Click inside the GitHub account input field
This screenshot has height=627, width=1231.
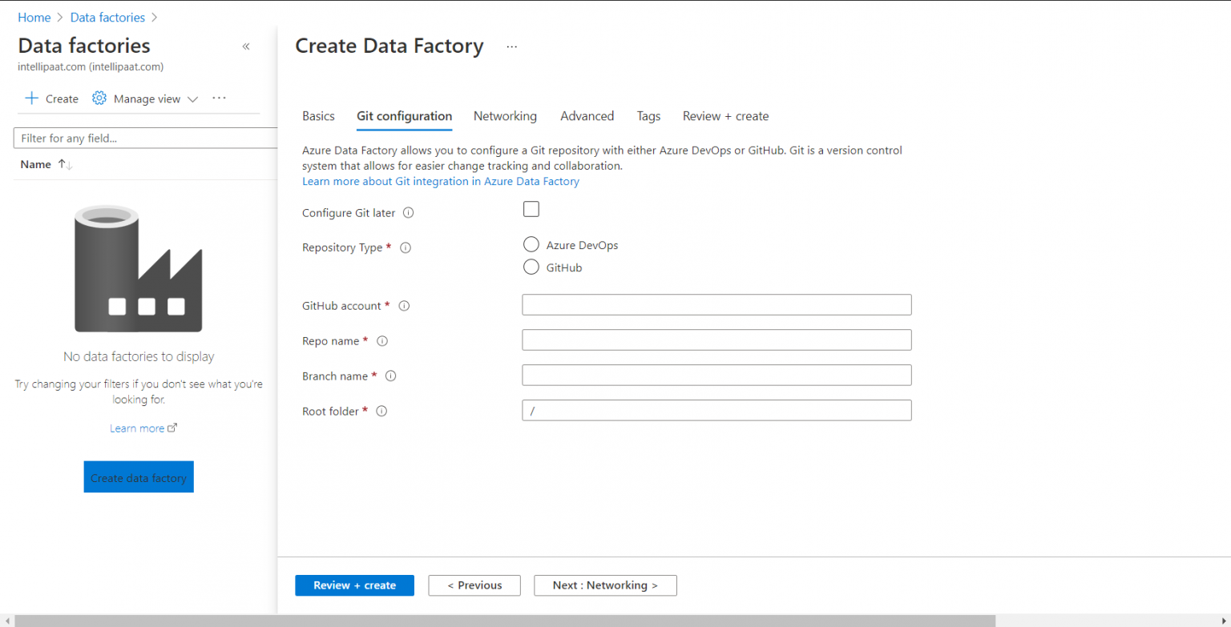coord(716,304)
